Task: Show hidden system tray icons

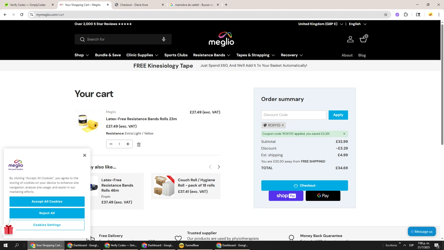Action: [x=405, y=245]
